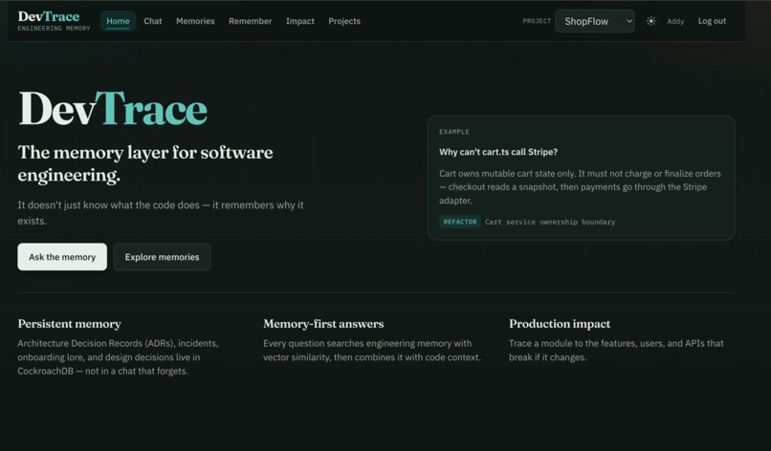The image size is (771, 451).
Task: Click 'Cart service ownership boundary' text
Action: click(x=550, y=222)
